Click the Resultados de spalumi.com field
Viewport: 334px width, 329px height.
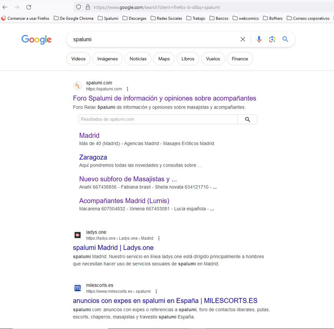click(x=158, y=119)
